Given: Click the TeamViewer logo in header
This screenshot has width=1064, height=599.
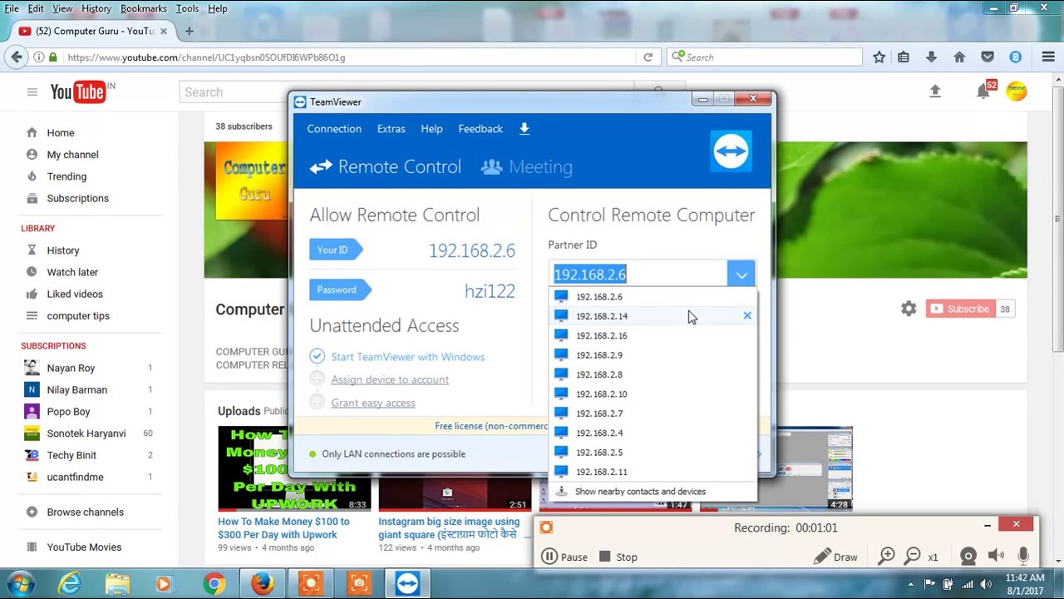Looking at the screenshot, I should coord(731,151).
